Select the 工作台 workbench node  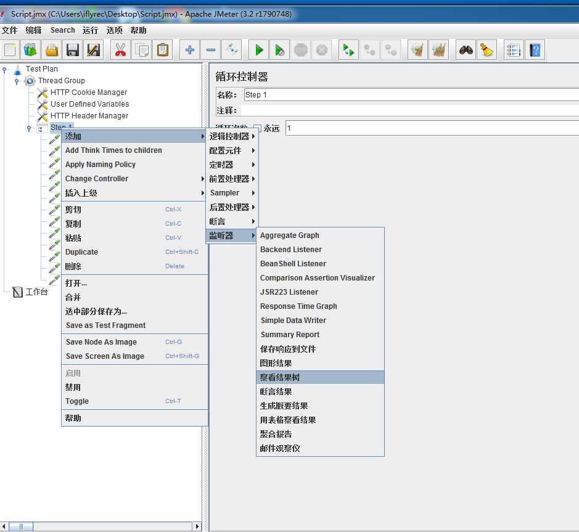tap(36, 292)
